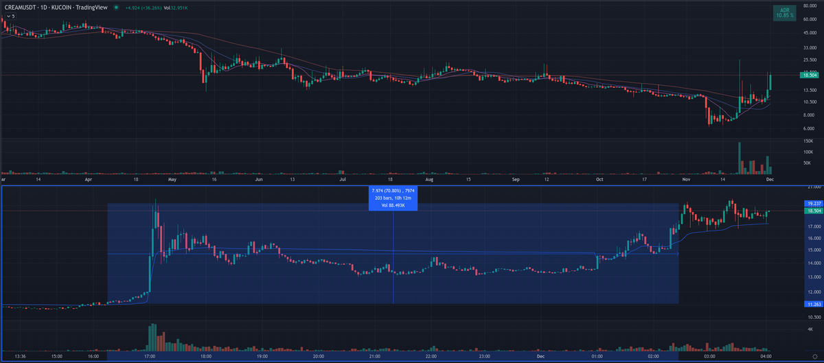The height and width of the screenshot is (363, 824).
Task: Click the green 18.504 price label on the lower chart
Action: click(814, 211)
